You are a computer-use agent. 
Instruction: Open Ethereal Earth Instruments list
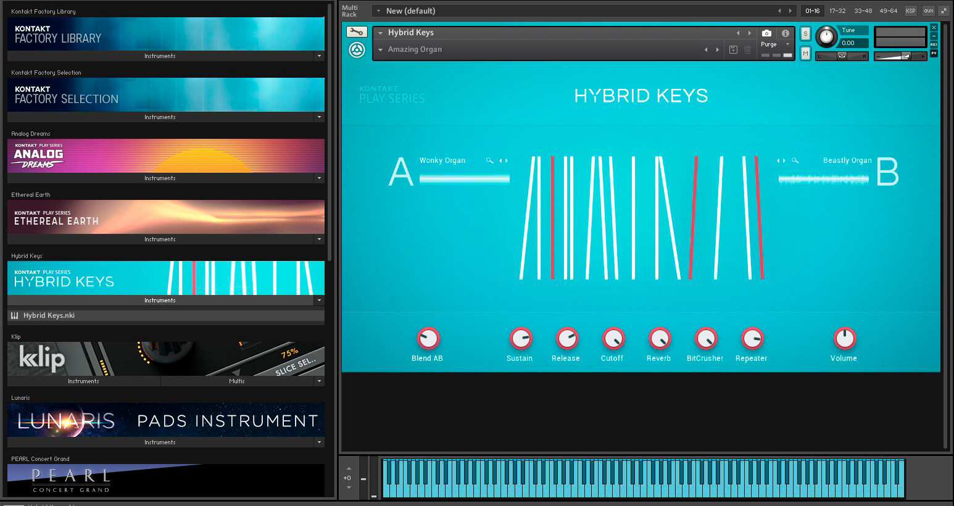(x=160, y=239)
